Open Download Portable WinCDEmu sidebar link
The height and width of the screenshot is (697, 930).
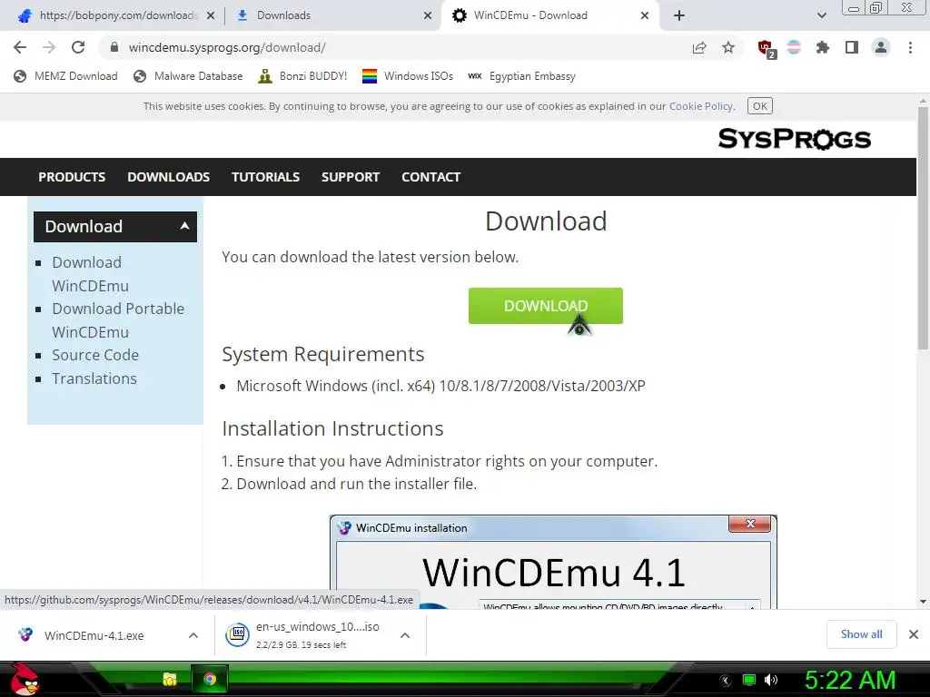point(118,320)
